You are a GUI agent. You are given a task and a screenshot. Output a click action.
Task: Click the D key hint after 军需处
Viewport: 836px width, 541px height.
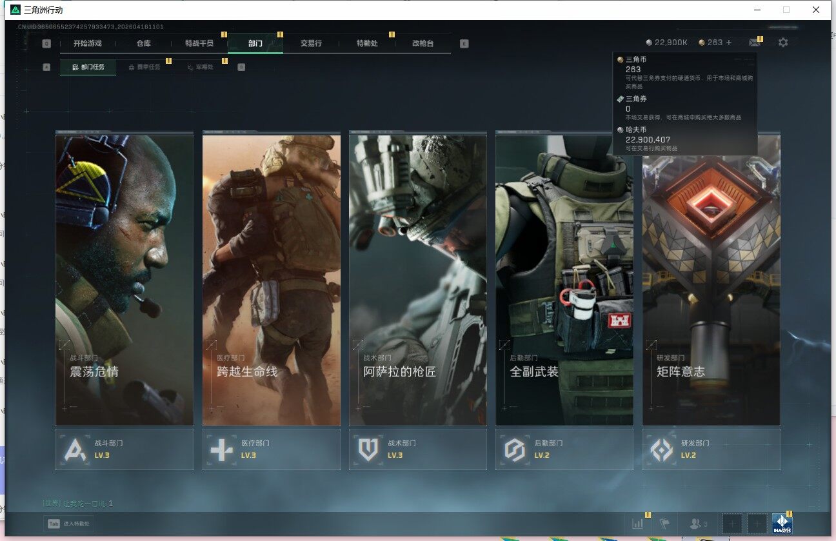click(x=241, y=67)
